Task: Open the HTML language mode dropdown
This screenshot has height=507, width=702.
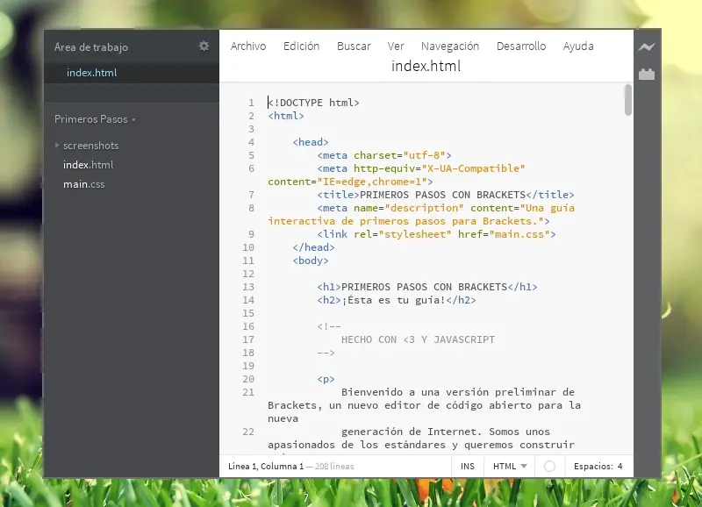Action: pyautogui.click(x=510, y=467)
